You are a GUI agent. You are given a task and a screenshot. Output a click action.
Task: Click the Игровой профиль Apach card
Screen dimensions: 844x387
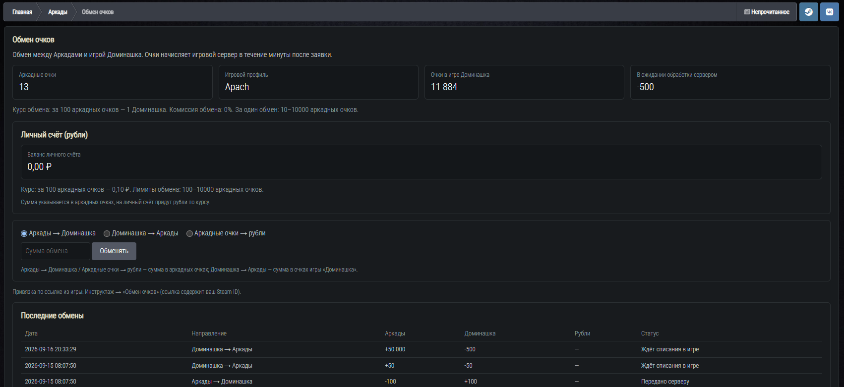[318, 82]
